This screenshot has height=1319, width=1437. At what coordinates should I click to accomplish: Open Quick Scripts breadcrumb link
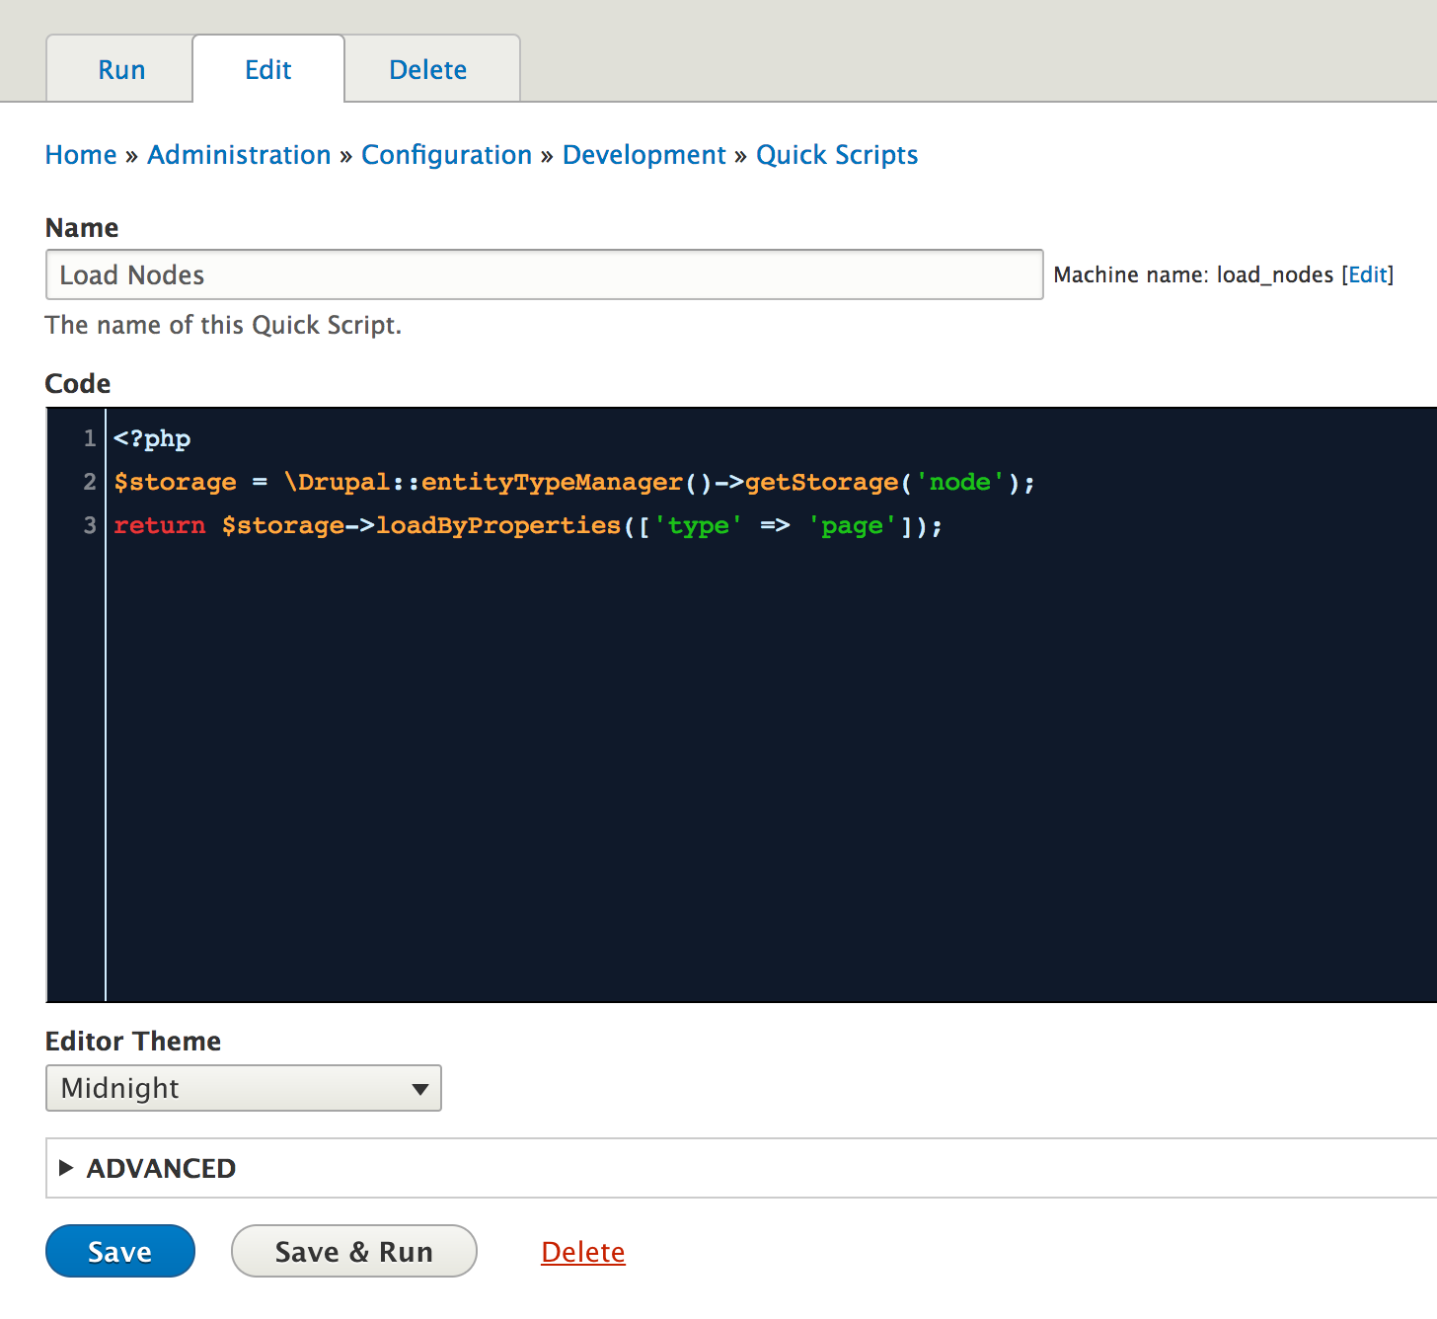point(837,155)
